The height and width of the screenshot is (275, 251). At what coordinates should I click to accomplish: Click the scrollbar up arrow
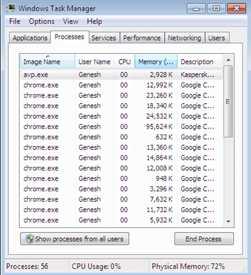point(228,60)
